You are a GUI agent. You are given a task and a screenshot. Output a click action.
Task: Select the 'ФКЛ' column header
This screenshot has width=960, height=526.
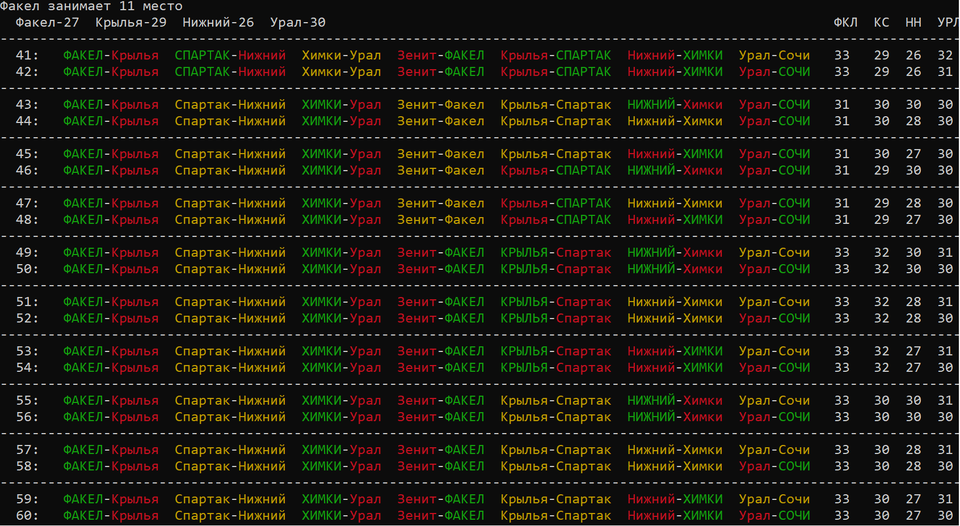pos(845,23)
